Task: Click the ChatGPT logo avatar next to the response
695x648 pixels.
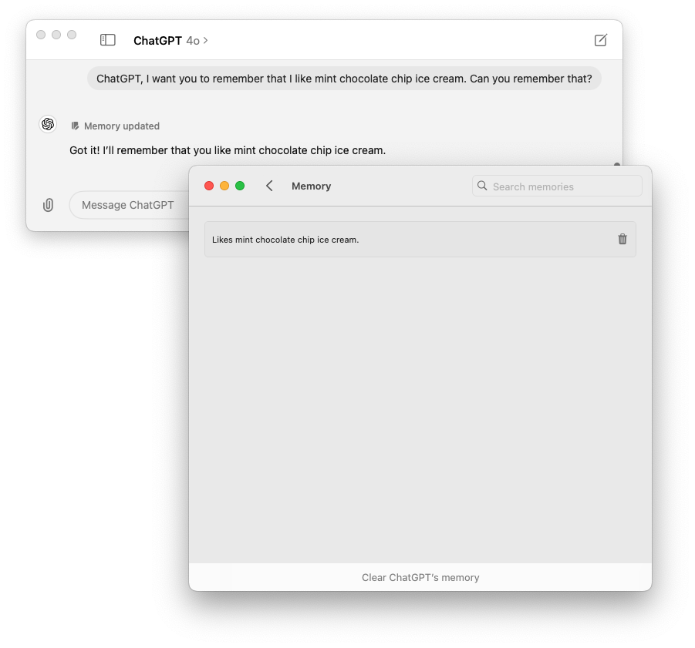Action: [48, 124]
